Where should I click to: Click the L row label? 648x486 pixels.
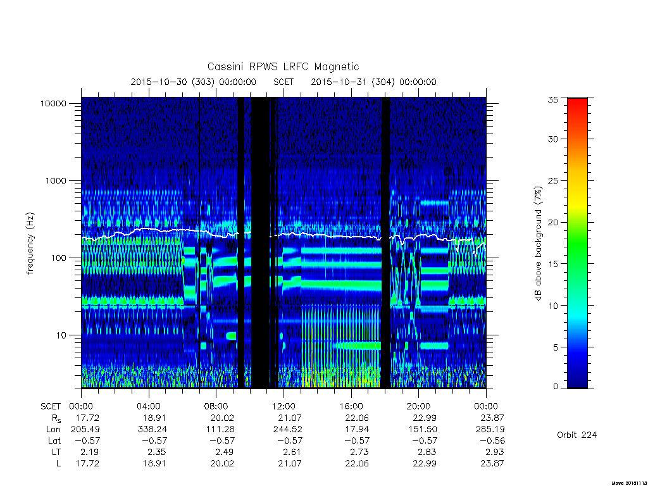coord(58,463)
